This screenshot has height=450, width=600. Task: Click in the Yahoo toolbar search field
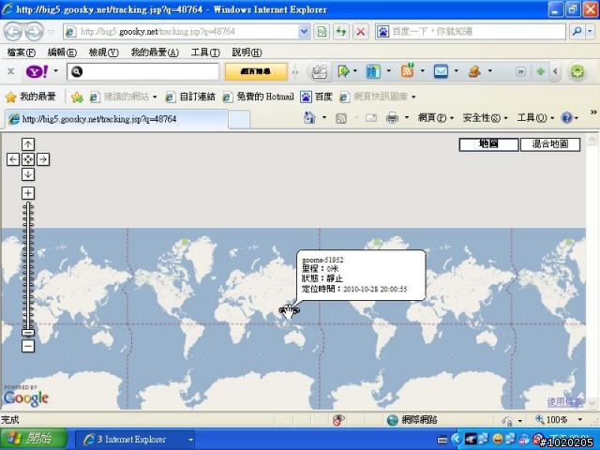click(143, 71)
